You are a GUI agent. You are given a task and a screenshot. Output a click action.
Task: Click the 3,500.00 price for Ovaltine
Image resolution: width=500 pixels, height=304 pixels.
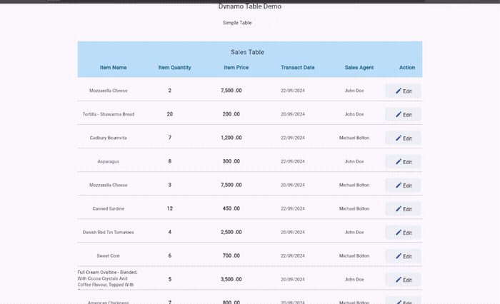point(231,279)
